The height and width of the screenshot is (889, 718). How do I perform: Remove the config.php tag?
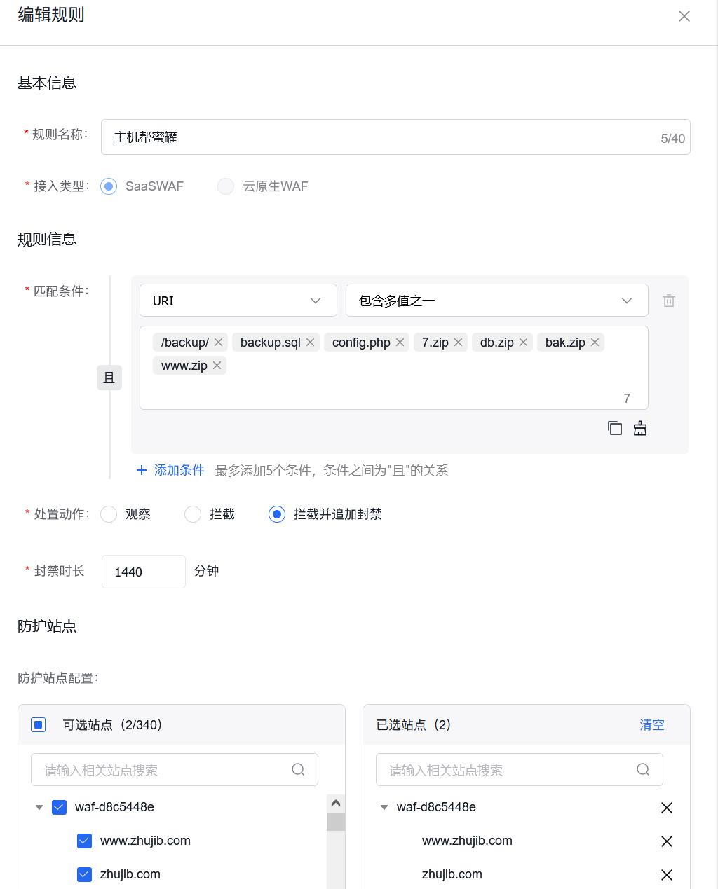coord(400,342)
